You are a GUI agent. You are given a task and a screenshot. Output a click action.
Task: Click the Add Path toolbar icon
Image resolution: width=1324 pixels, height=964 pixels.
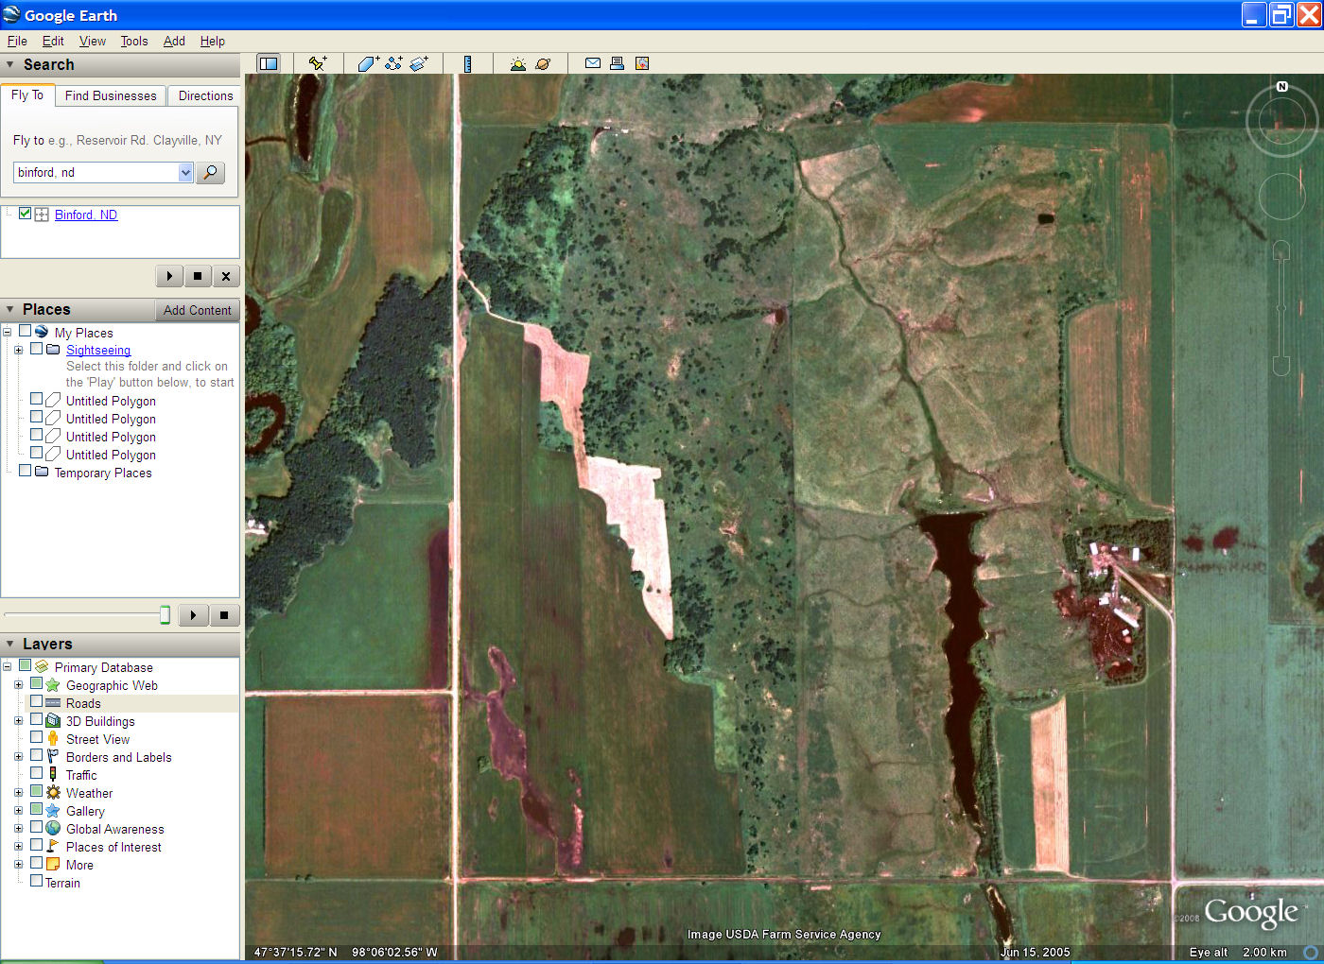(393, 63)
